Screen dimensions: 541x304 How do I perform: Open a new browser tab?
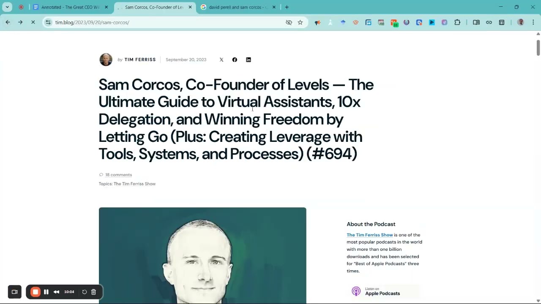coord(287,7)
